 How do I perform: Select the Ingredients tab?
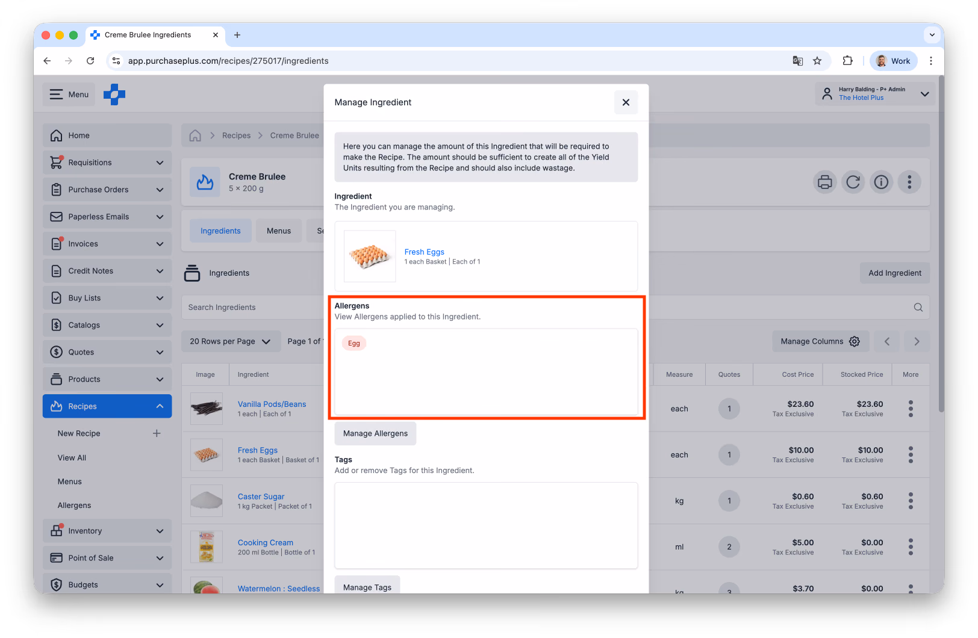click(220, 231)
